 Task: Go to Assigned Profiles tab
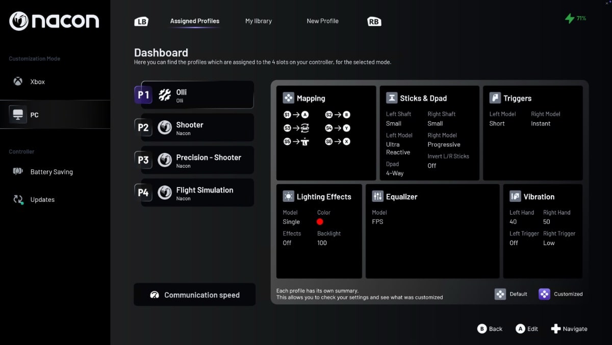click(x=195, y=21)
